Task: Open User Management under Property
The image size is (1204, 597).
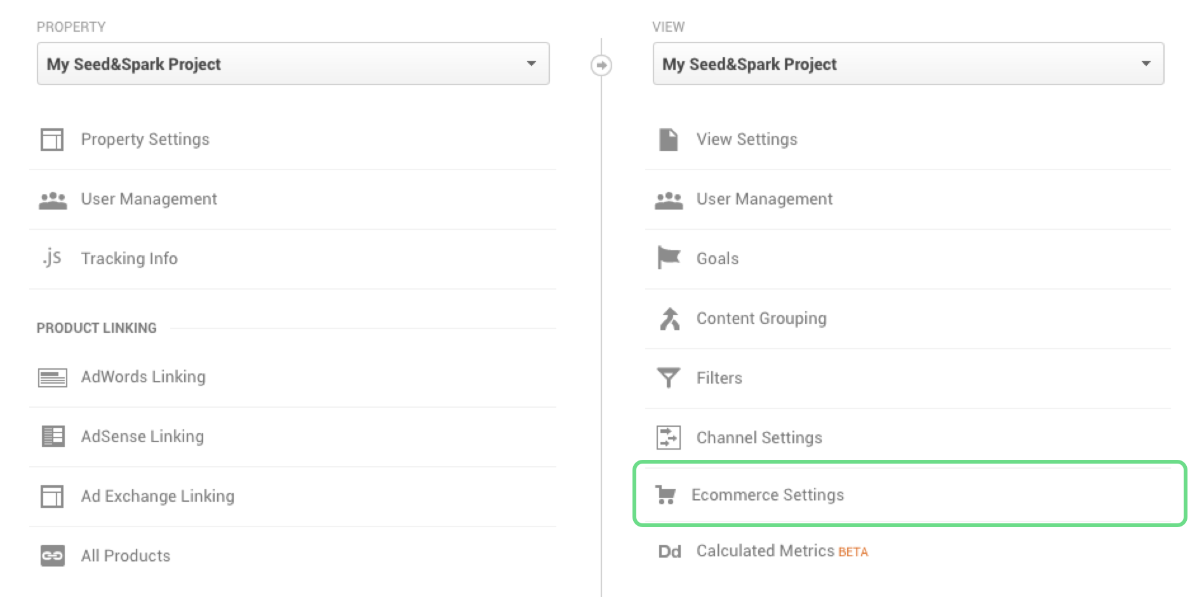Action: (149, 199)
